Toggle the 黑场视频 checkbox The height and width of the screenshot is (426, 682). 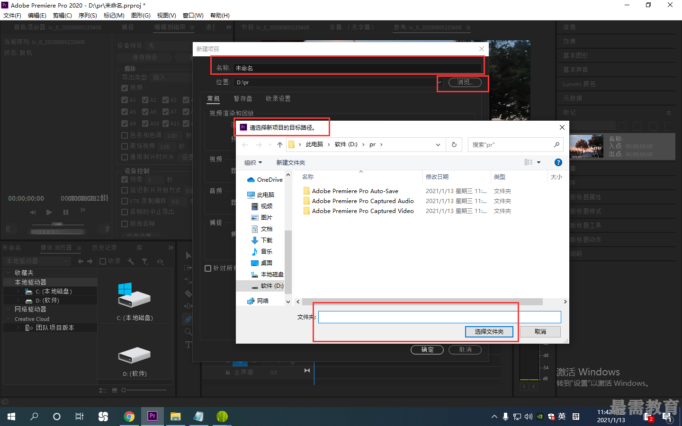(x=125, y=146)
